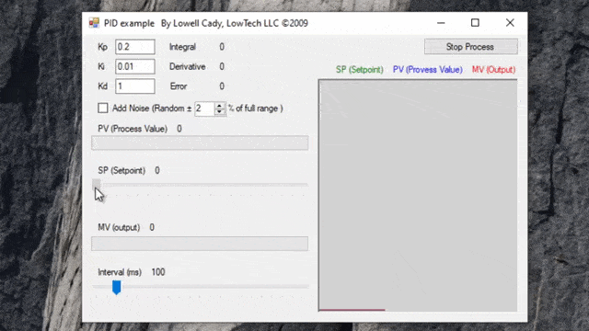Focus the Kd gain input field
This screenshot has height=331, width=589.
tap(135, 86)
